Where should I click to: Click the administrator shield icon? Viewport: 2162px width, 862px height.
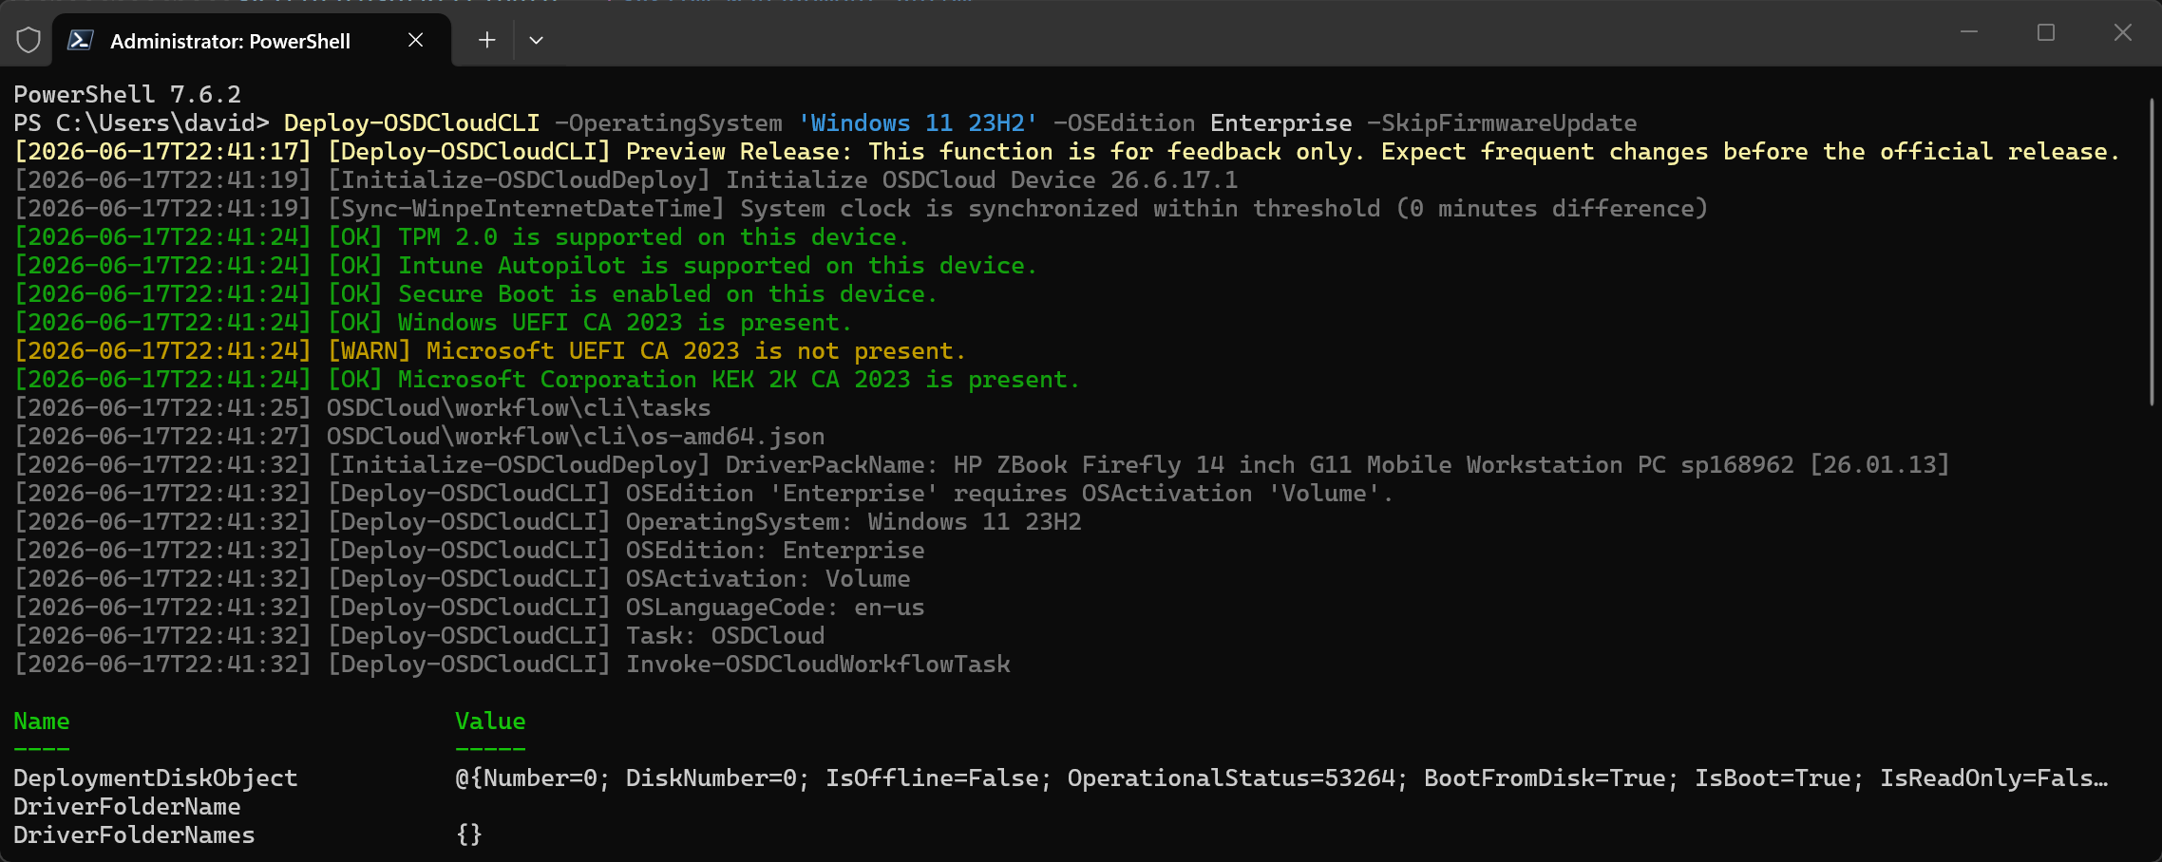(x=28, y=40)
